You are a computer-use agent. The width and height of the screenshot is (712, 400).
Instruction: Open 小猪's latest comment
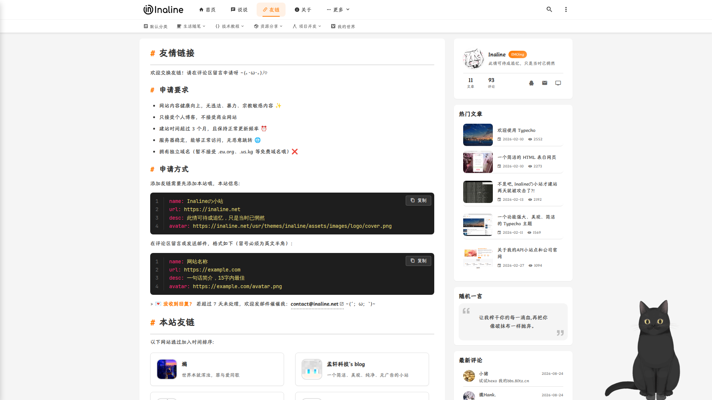pos(513,377)
